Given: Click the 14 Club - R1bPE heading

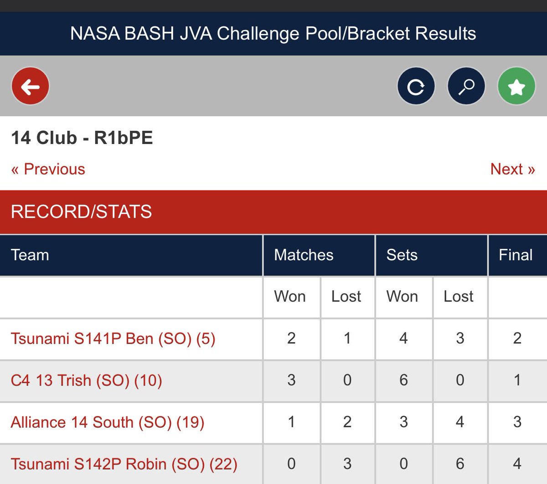Looking at the screenshot, I should coord(82,138).
